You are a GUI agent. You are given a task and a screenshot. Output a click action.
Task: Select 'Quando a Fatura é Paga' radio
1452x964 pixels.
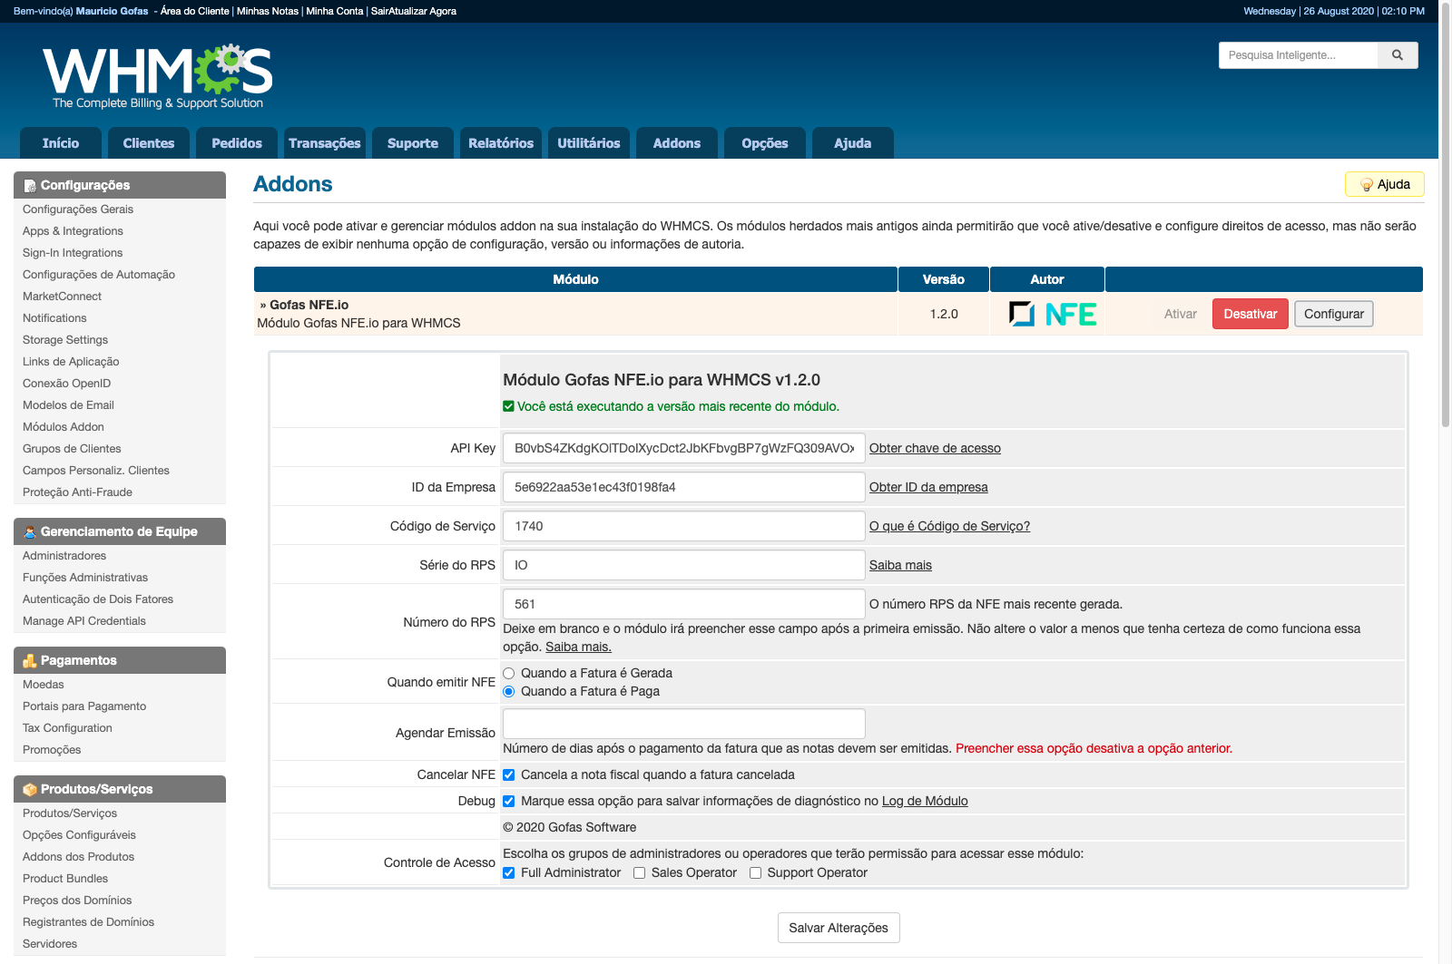pyautogui.click(x=509, y=691)
